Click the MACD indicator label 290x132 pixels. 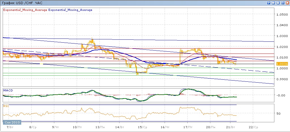click(x=8, y=90)
